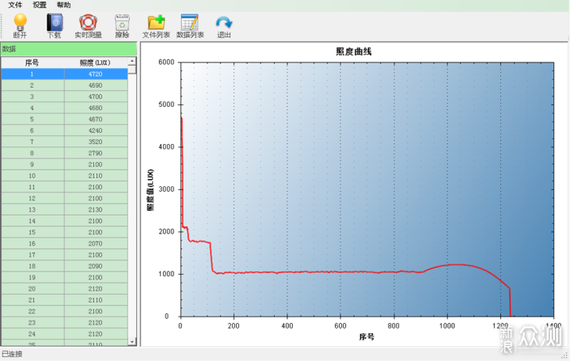Select row 4 with value 4680
This screenshot has width=570, height=361.
pyautogui.click(x=64, y=108)
